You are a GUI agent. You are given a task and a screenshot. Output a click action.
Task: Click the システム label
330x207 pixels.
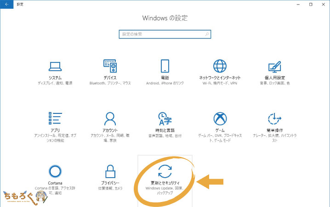(55, 78)
